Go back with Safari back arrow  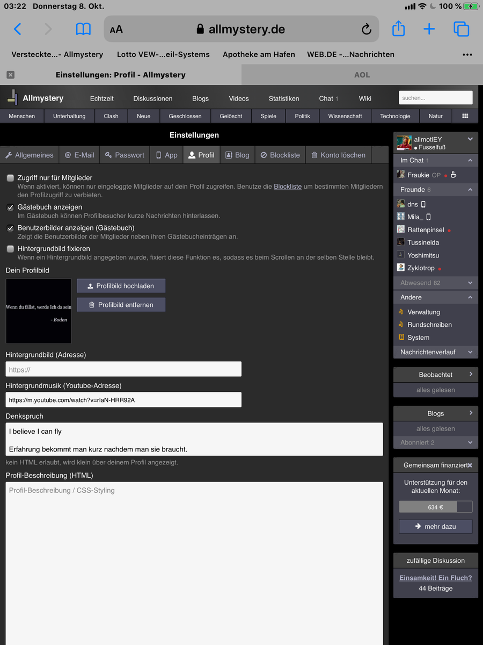[17, 29]
